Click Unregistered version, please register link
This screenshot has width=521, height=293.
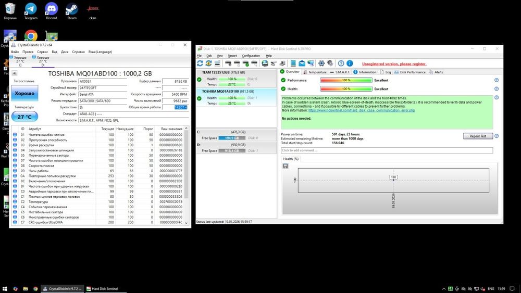click(394, 63)
